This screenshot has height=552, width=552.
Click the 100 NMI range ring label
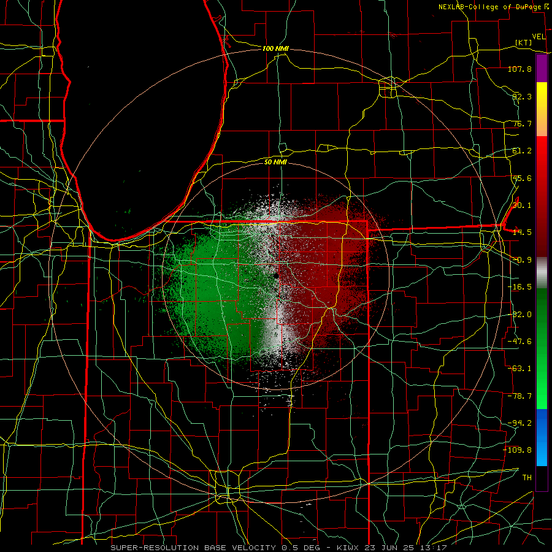click(x=275, y=48)
